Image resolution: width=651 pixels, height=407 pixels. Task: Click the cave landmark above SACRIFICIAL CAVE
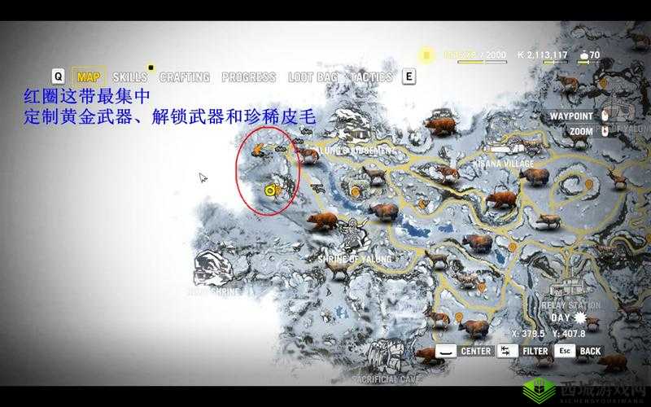pyautogui.click(x=387, y=357)
